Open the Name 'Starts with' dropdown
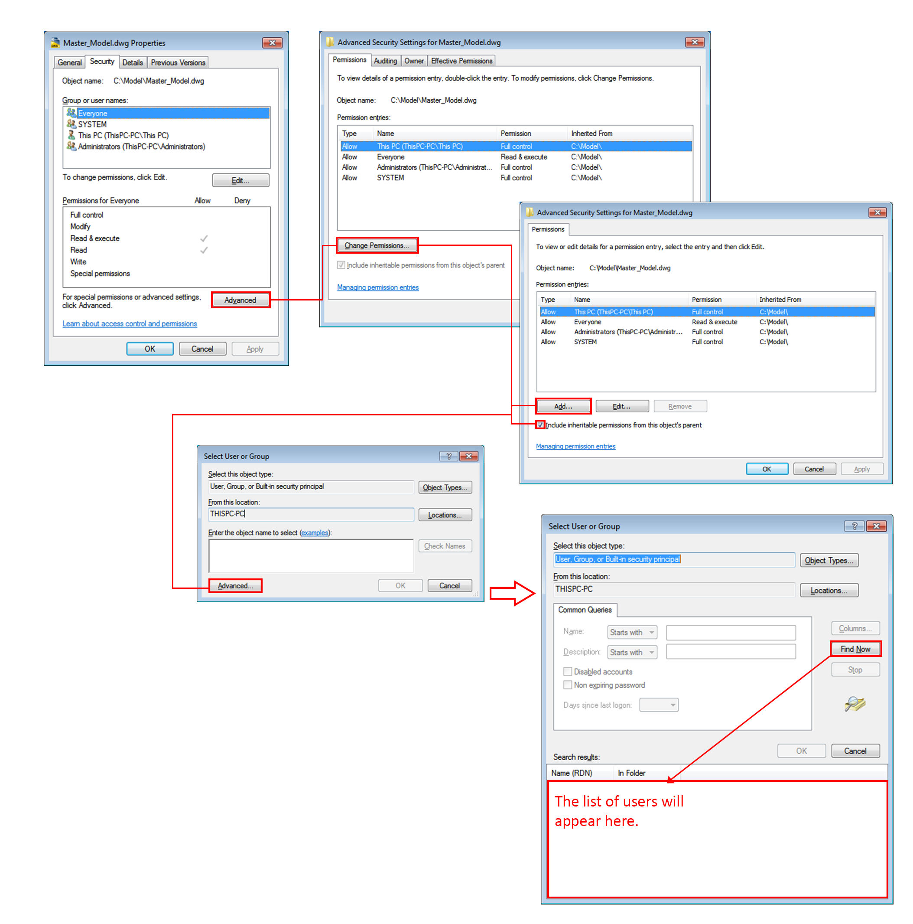This screenshot has height=924, width=913. click(x=631, y=632)
